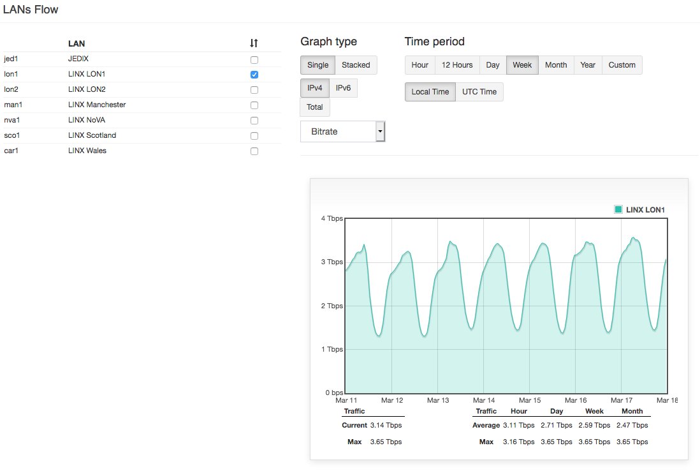Click the LINX NoVA LAN name
This screenshot has height=471, width=700.
coord(87,120)
